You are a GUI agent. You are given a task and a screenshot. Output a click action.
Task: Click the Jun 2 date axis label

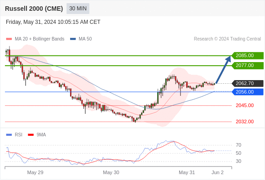(217, 172)
